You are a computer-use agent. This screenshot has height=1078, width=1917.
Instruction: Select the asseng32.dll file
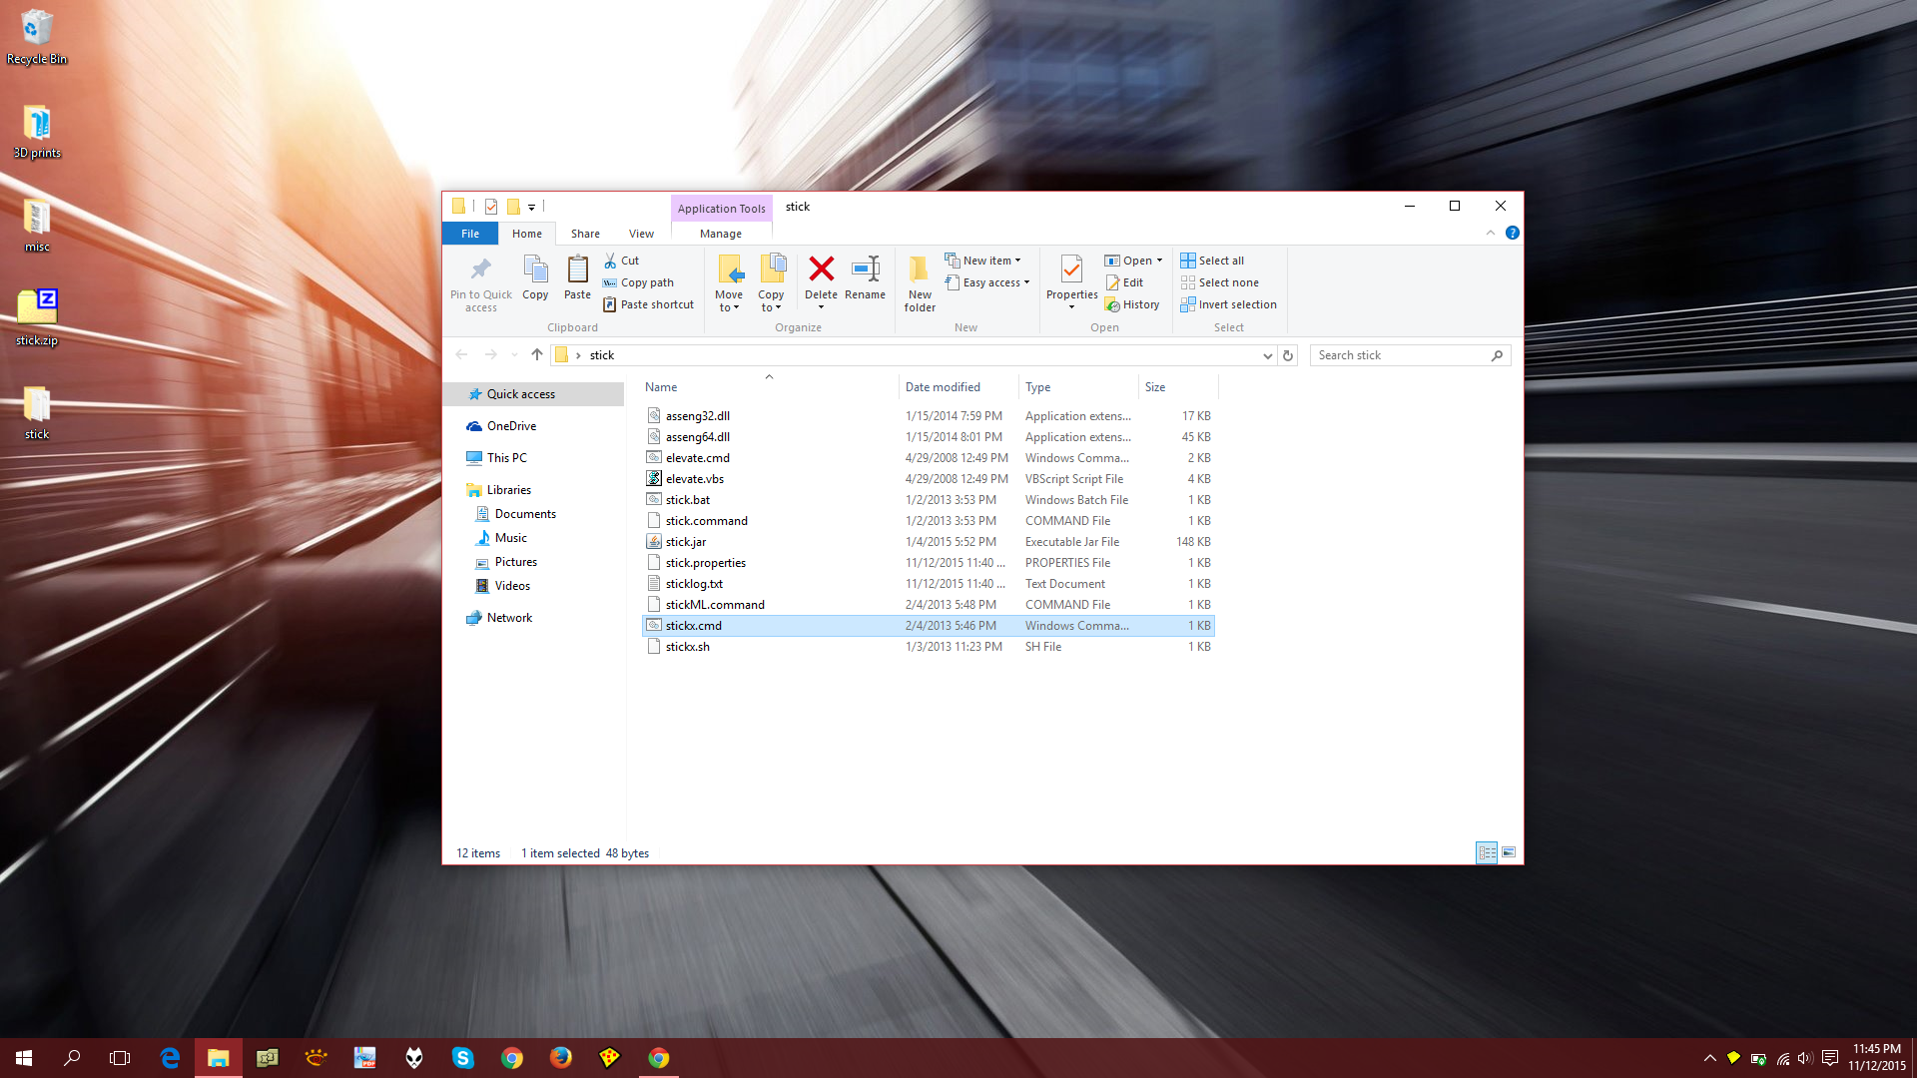tap(929, 416)
